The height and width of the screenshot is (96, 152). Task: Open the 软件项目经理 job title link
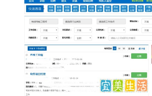pyautogui.click(x=38, y=74)
